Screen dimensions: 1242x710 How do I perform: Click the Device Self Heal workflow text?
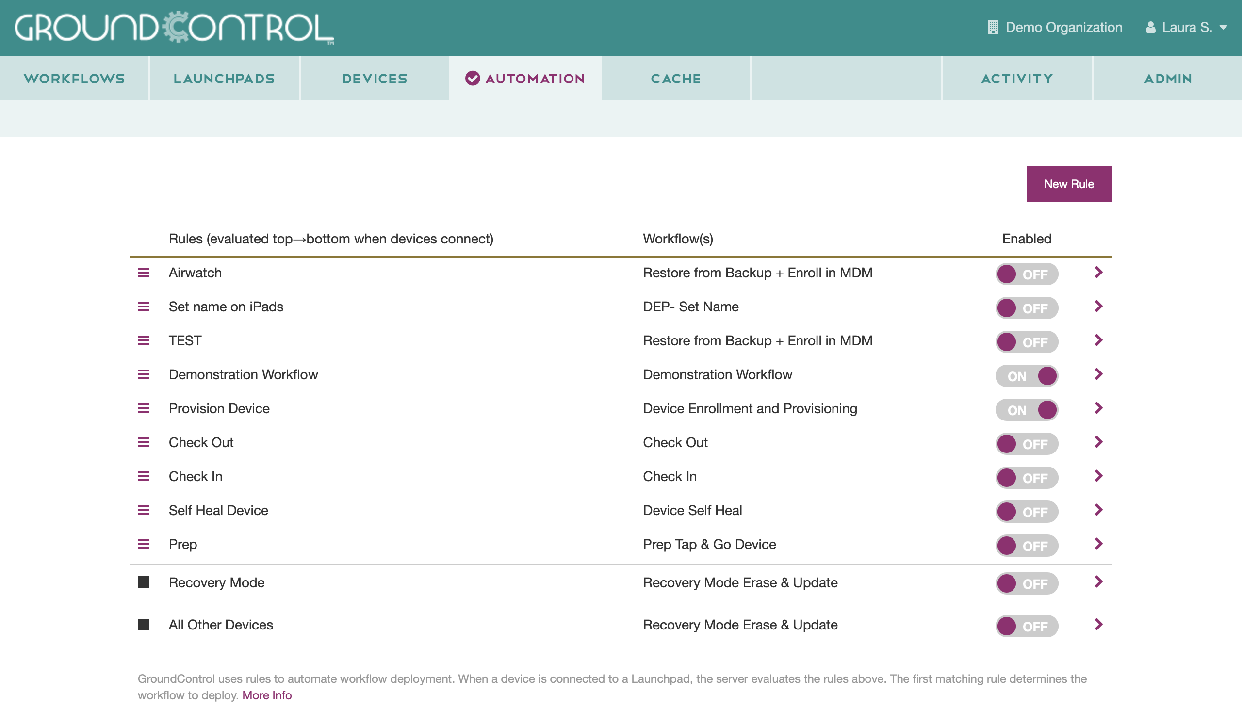click(692, 511)
